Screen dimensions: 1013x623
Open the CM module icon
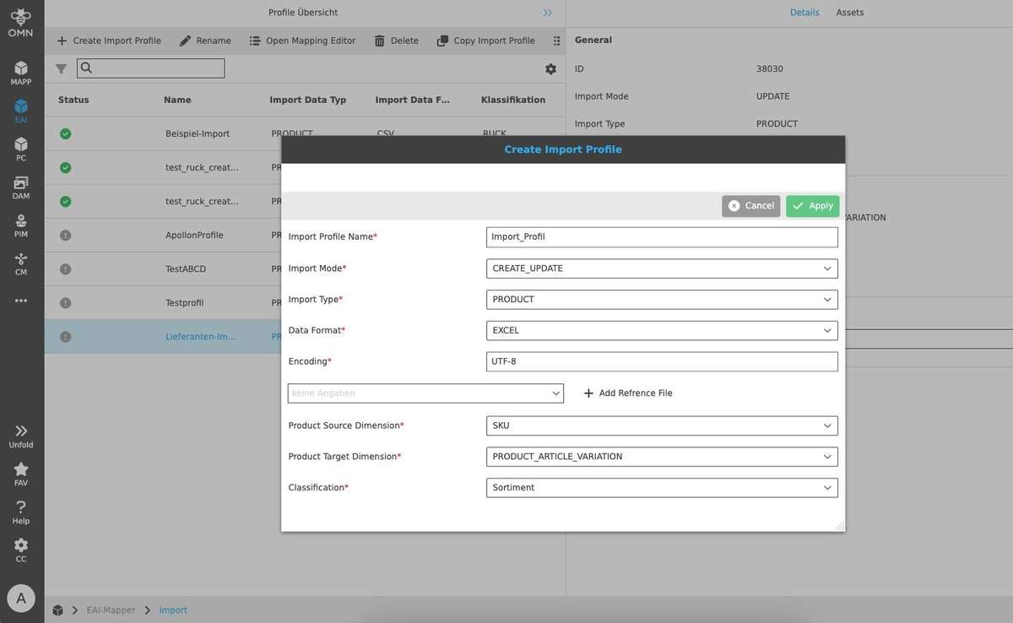click(x=21, y=263)
